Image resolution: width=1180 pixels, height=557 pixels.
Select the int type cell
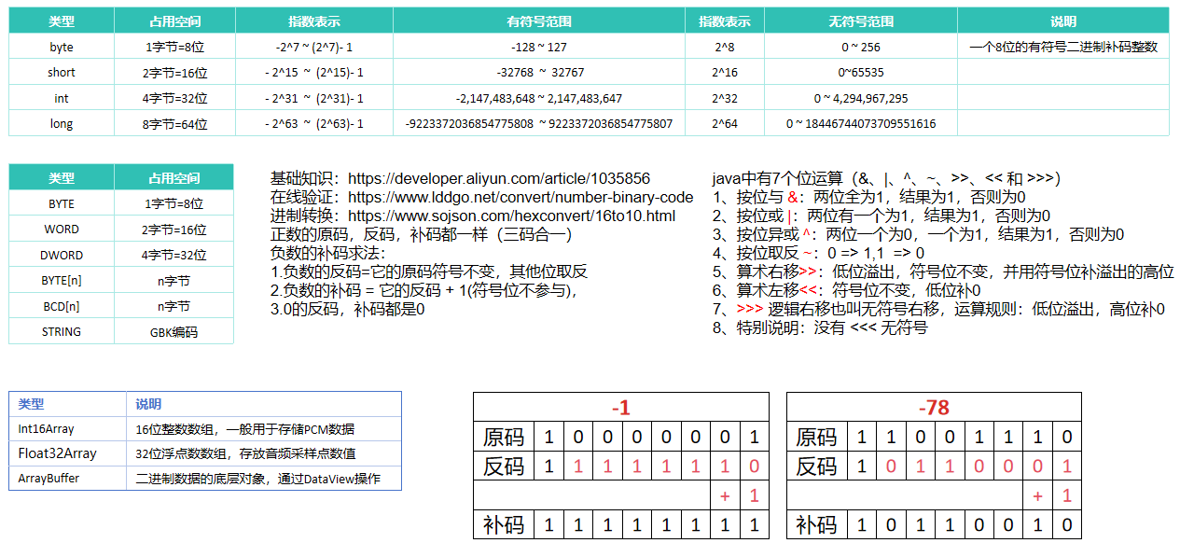[x=62, y=98]
